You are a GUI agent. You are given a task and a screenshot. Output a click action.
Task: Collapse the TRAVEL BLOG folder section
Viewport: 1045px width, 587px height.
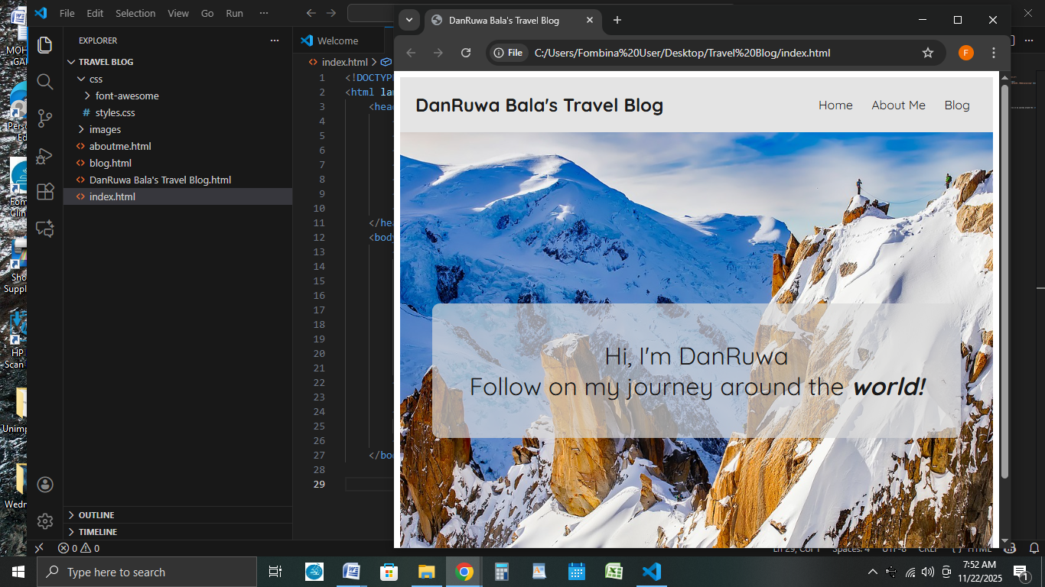click(x=177, y=62)
